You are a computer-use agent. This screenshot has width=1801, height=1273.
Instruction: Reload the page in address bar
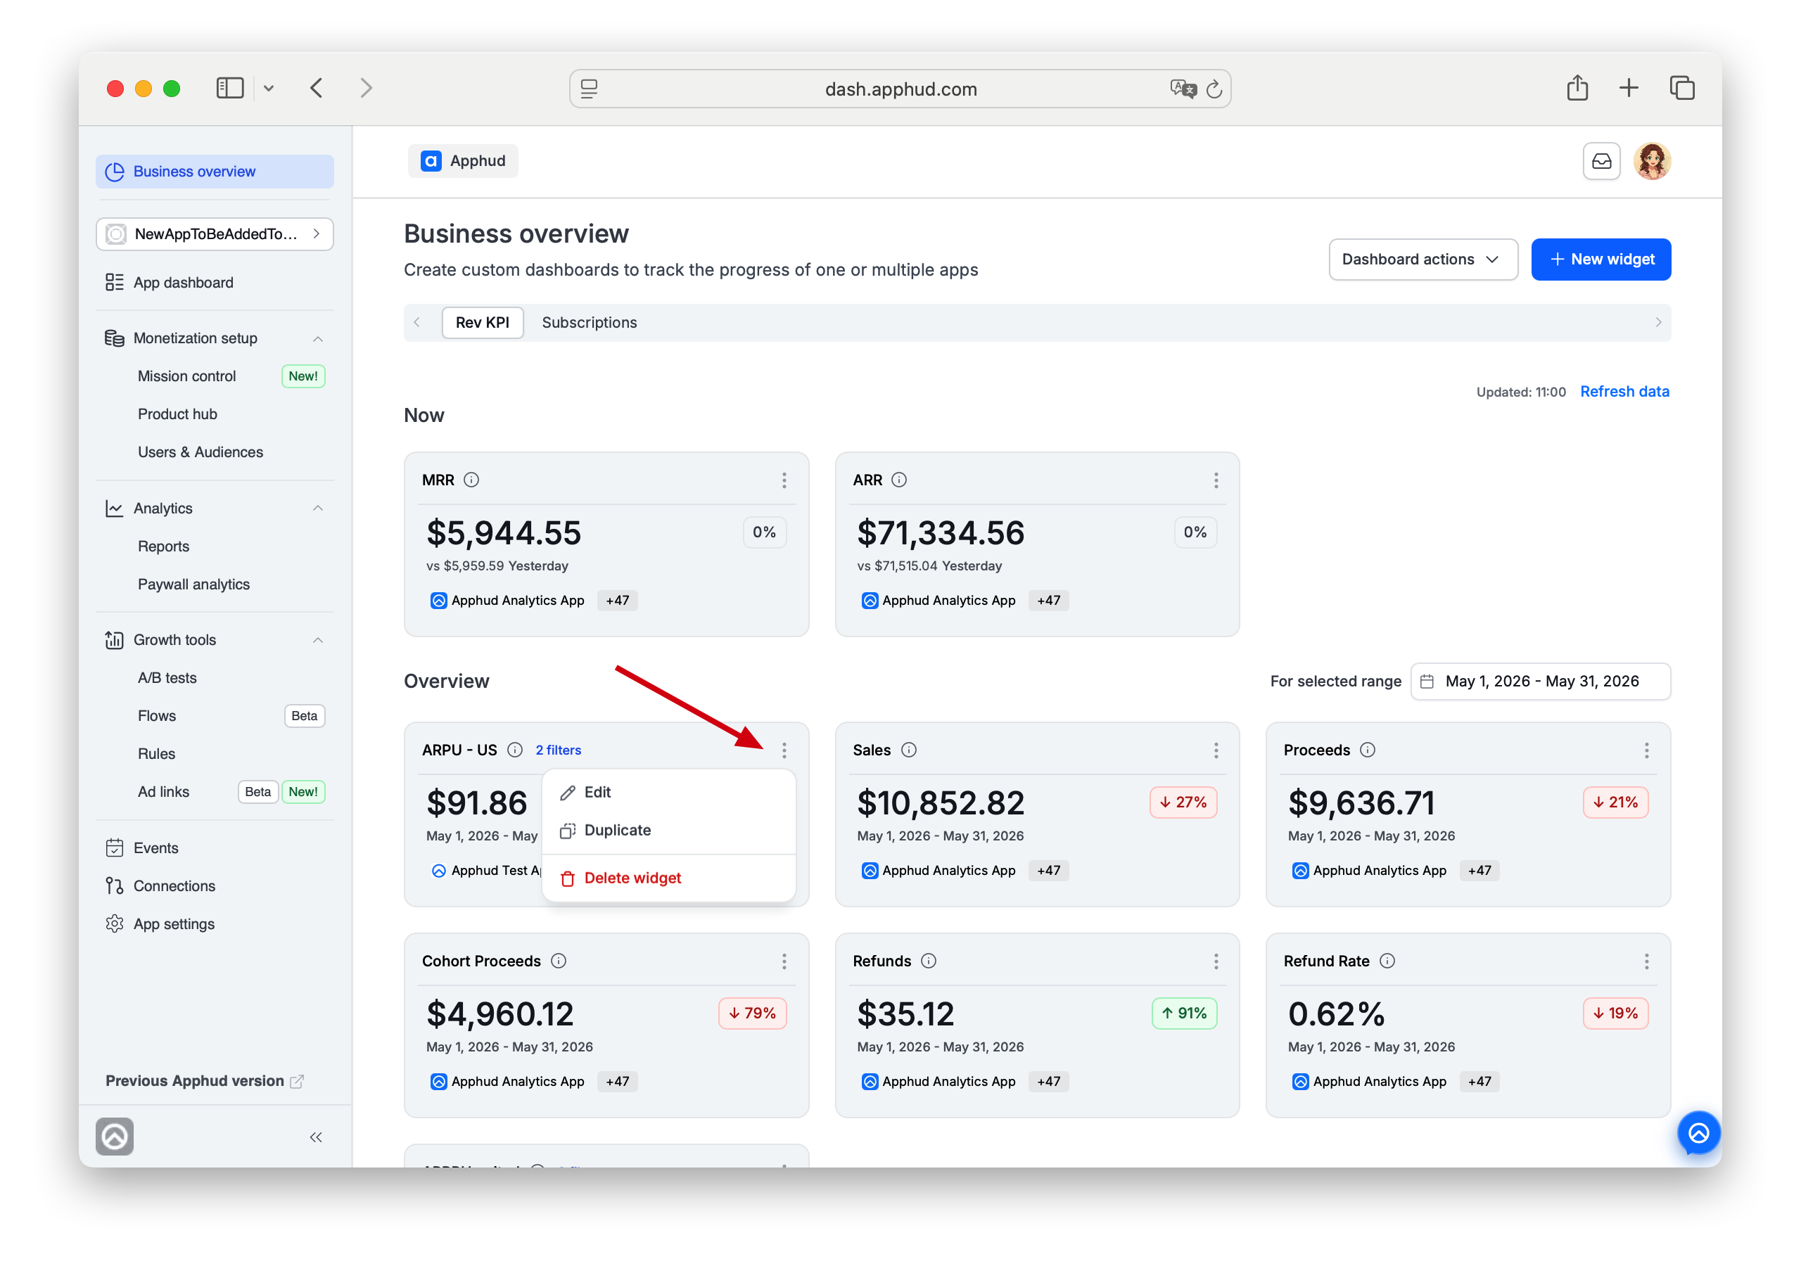1214,89
